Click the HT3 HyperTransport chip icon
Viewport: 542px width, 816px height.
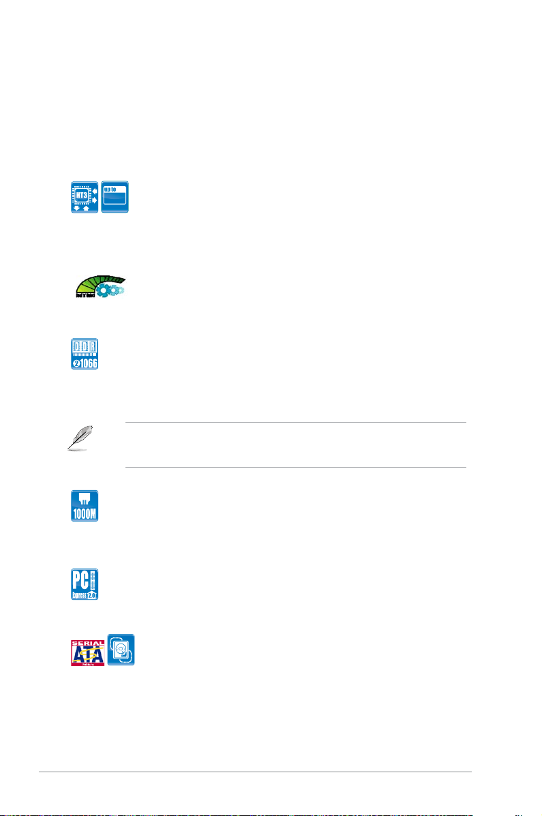[x=85, y=197]
